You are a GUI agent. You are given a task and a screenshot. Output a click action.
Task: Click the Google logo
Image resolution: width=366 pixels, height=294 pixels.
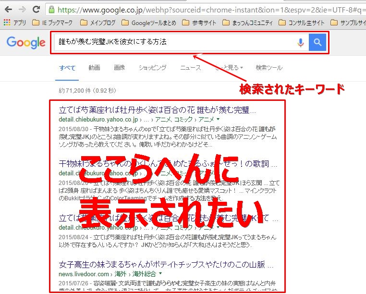pyautogui.click(x=26, y=42)
